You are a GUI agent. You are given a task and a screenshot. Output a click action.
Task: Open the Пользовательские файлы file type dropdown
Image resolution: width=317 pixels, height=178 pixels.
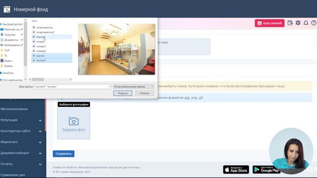(134, 87)
